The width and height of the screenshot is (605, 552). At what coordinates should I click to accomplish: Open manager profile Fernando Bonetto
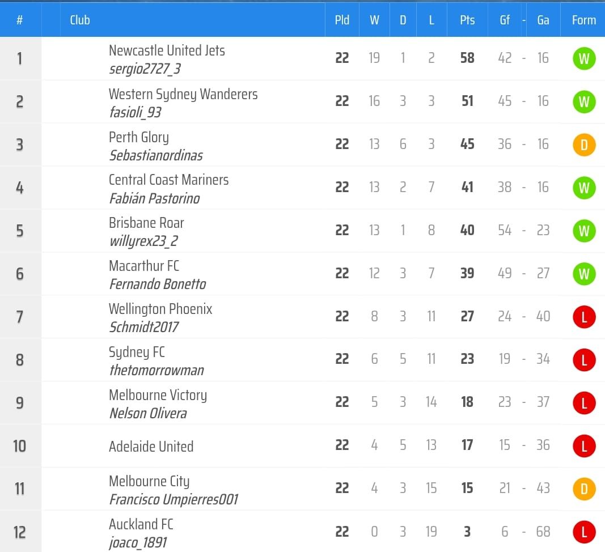(x=157, y=284)
